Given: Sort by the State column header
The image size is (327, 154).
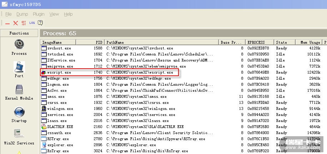Looking at the screenshot, I should (x=285, y=42).
